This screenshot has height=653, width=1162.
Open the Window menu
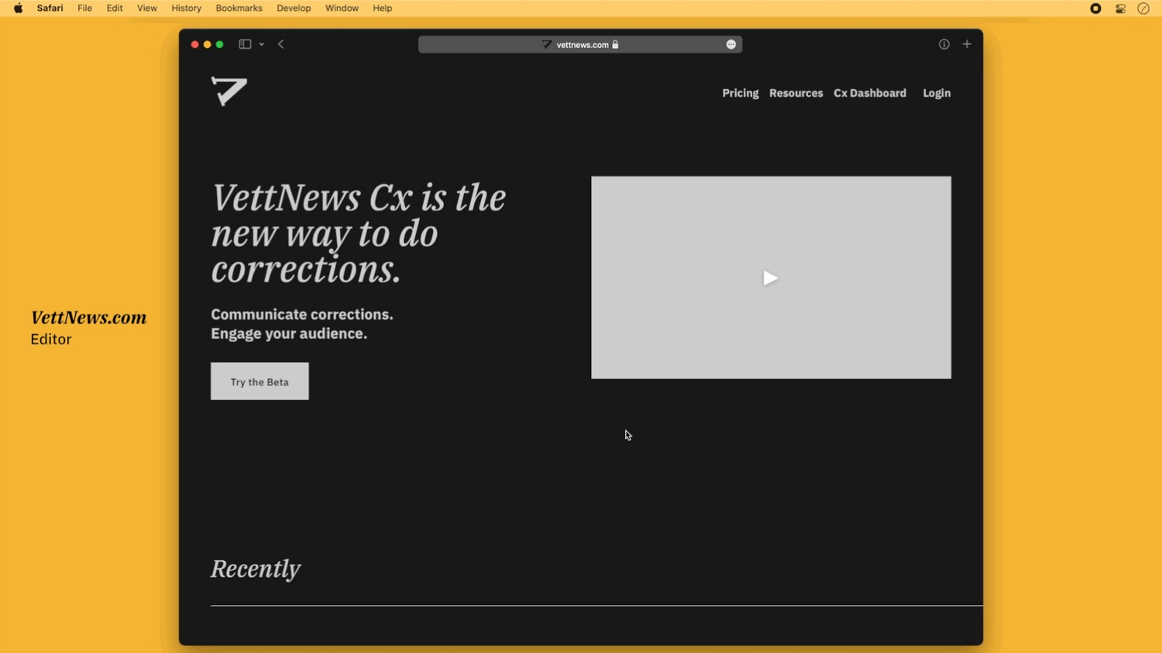click(342, 9)
